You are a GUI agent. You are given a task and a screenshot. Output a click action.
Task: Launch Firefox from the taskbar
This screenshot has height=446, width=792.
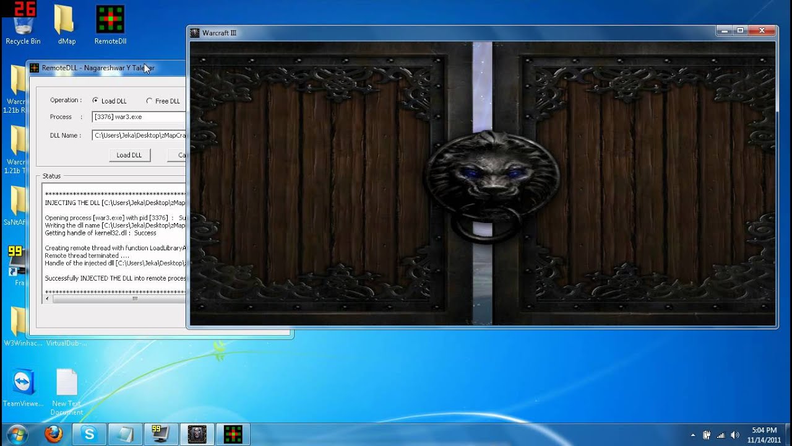click(x=54, y=434)
